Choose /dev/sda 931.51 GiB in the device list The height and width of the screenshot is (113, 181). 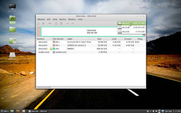point(132,23)
